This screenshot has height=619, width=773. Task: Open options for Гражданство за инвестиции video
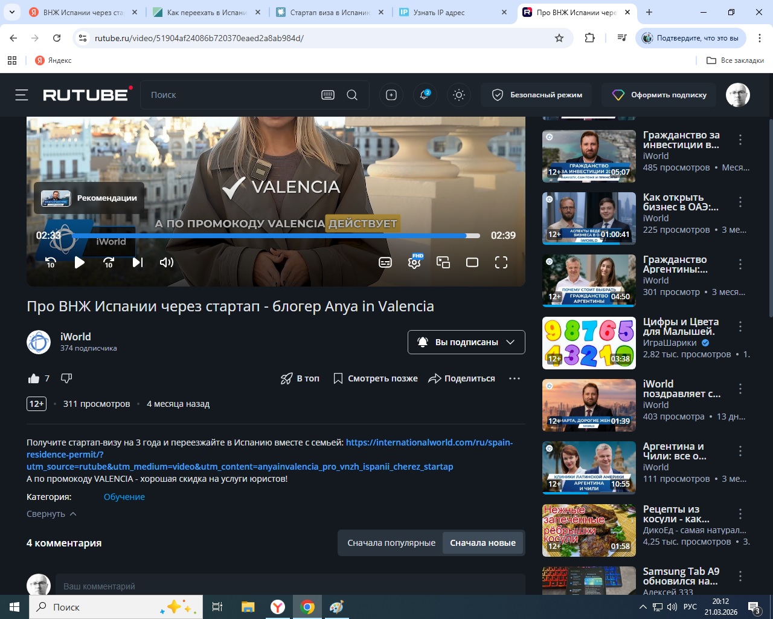click(740, 140)
